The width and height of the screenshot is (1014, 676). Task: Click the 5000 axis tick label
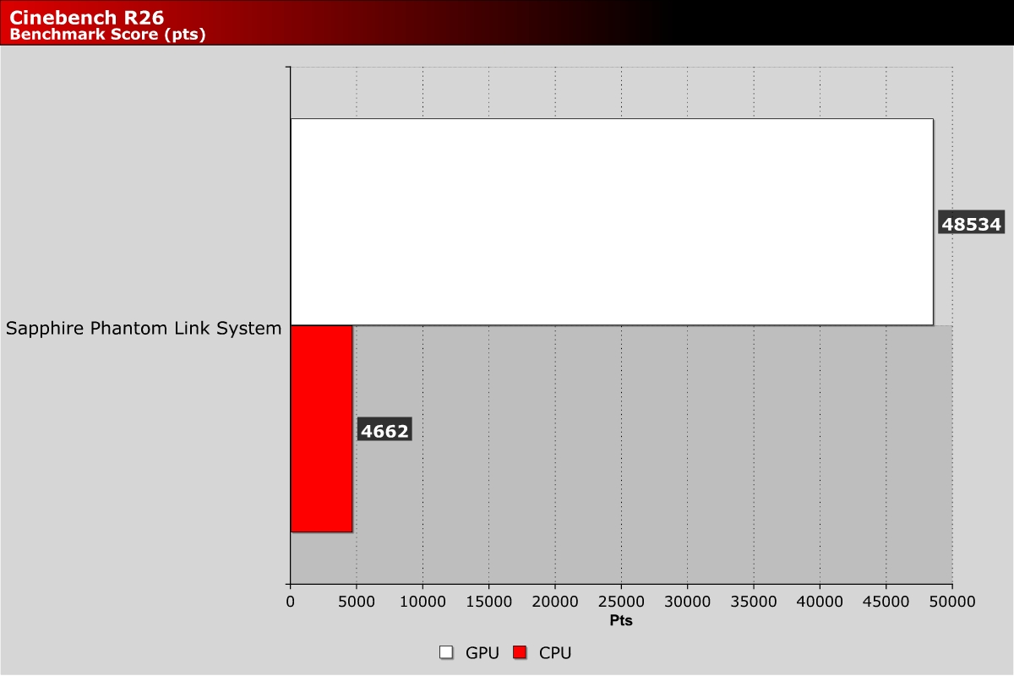(357, 601)
